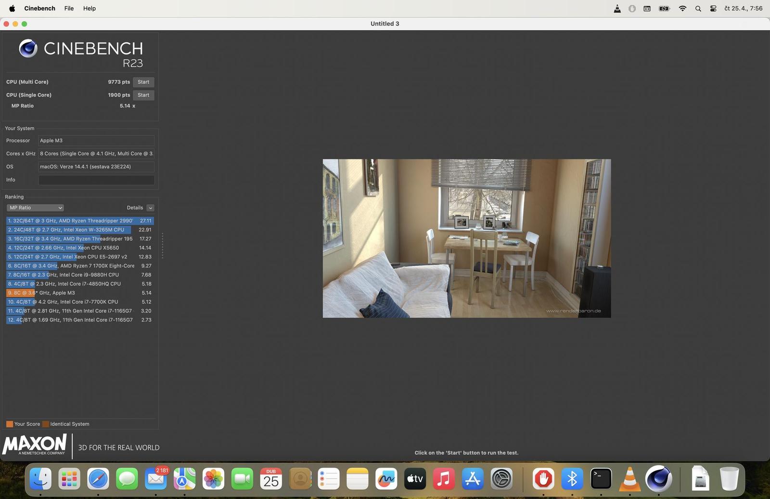Image resolution: width=770 pixels, height=499 pixels.
Task: Open the Help menu
Action: tap(90, 8)
